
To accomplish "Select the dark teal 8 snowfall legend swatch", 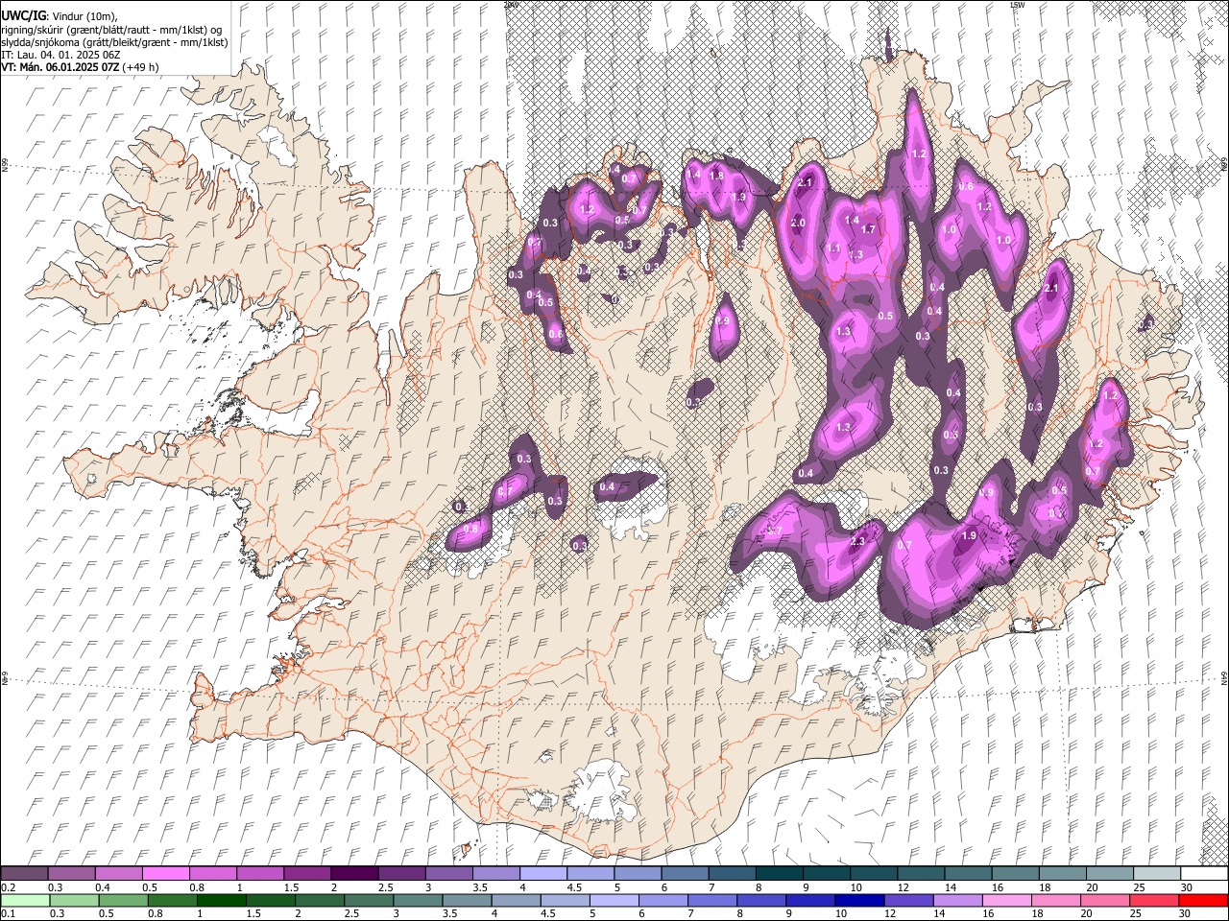I will (779, 874).
